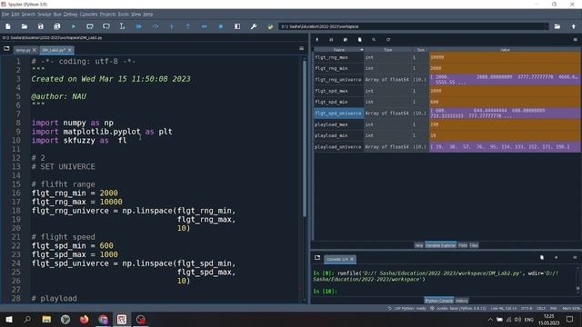Open the Search menu
The image size is (582, 327).
click(x=28, y=15)
